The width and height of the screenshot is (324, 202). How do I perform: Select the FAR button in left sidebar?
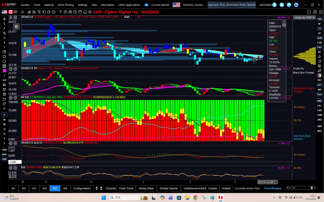[x=4, y=159]
